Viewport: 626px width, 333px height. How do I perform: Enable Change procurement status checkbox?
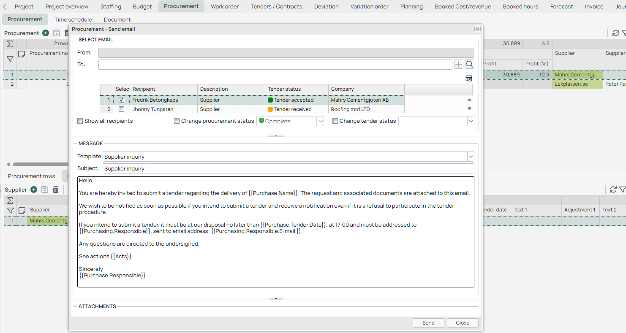pyautogui.click(x=177, y=121)
